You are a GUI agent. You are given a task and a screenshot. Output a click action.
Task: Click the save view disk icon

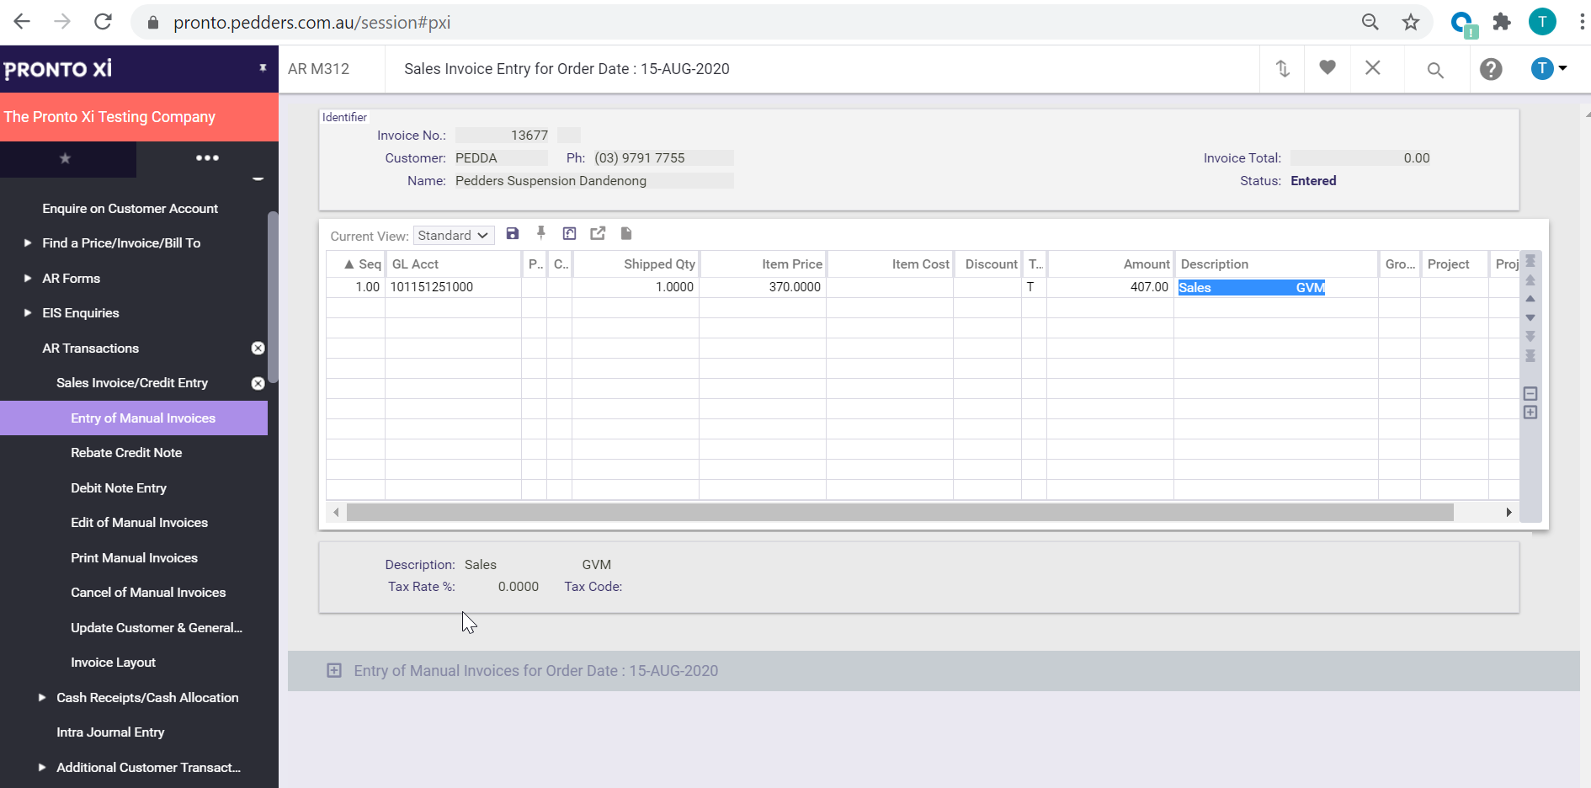[512, 234]
